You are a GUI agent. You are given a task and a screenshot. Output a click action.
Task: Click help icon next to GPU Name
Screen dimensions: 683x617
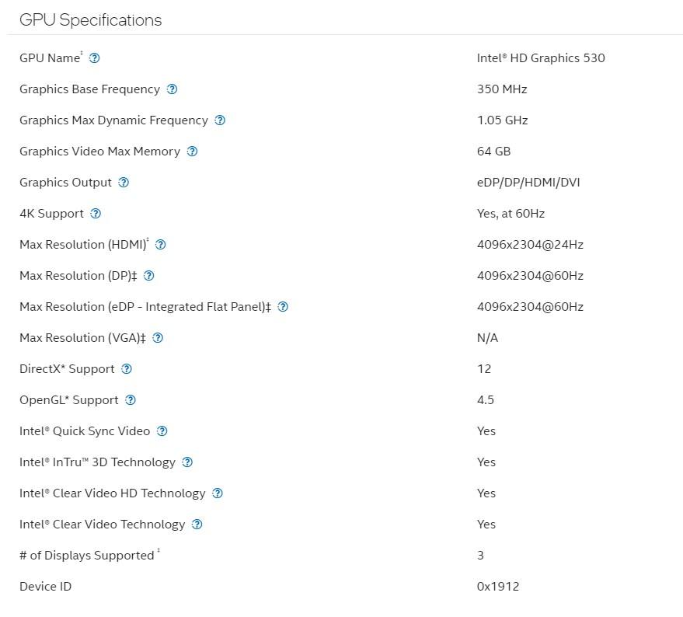coord(95,58)
